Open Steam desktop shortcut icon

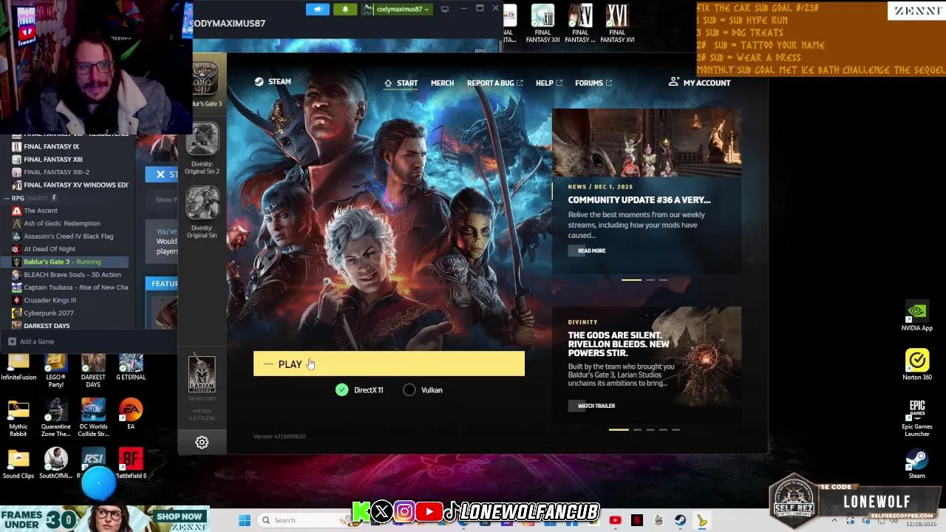pyautogui.click(x=917, y=464)
